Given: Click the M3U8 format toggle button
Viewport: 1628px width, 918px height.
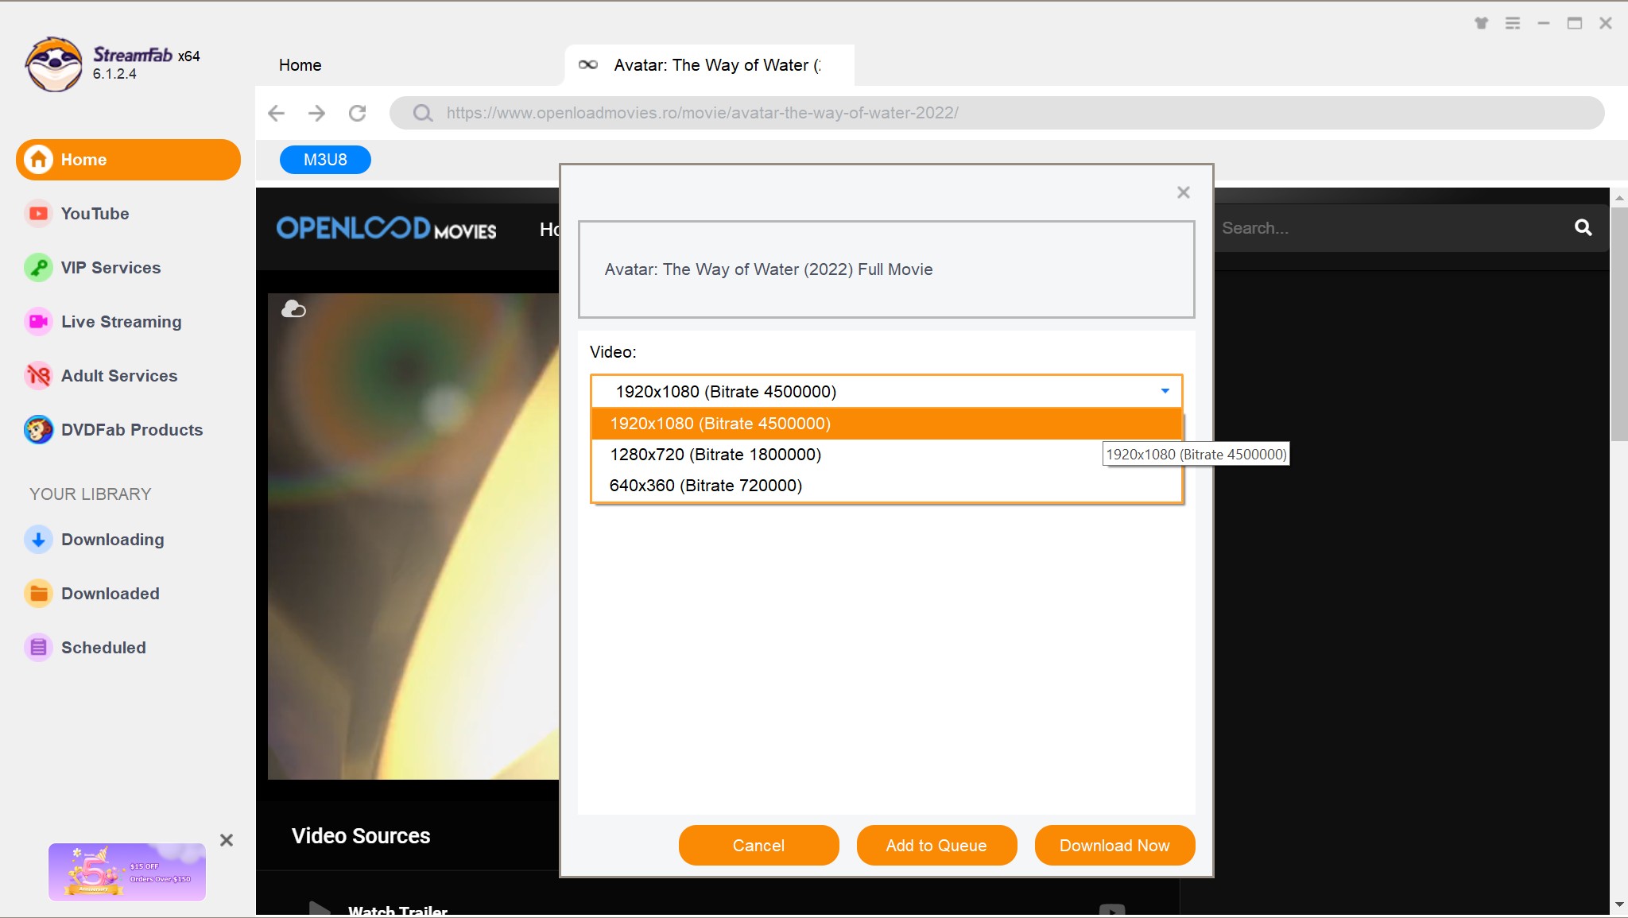Looking at the screenshot, I should coord(324,159).
